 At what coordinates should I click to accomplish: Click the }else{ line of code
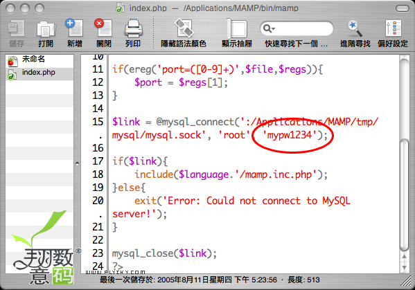coord(129,188)
